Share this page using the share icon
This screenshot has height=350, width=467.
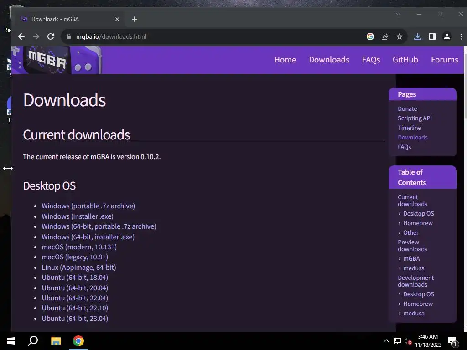click(x=385, y=36)
